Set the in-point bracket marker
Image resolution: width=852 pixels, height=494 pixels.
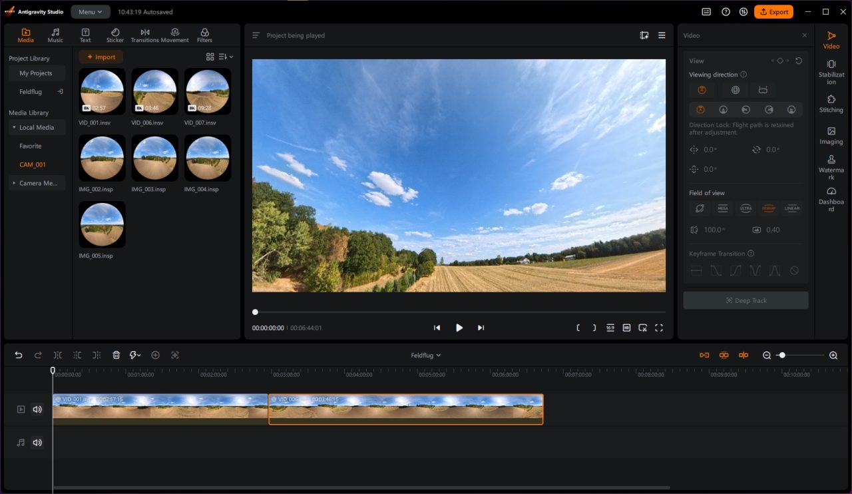pyautogui.click(x=578, y=328)
